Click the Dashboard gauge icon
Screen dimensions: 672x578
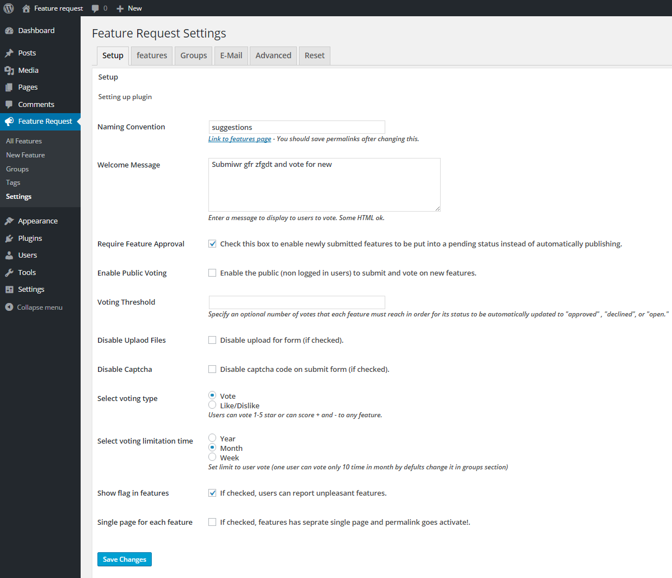pos(9,31)
